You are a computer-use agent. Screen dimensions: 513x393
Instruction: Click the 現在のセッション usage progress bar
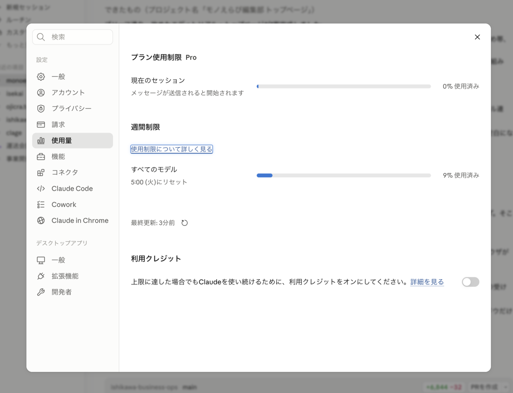point(344,86)
